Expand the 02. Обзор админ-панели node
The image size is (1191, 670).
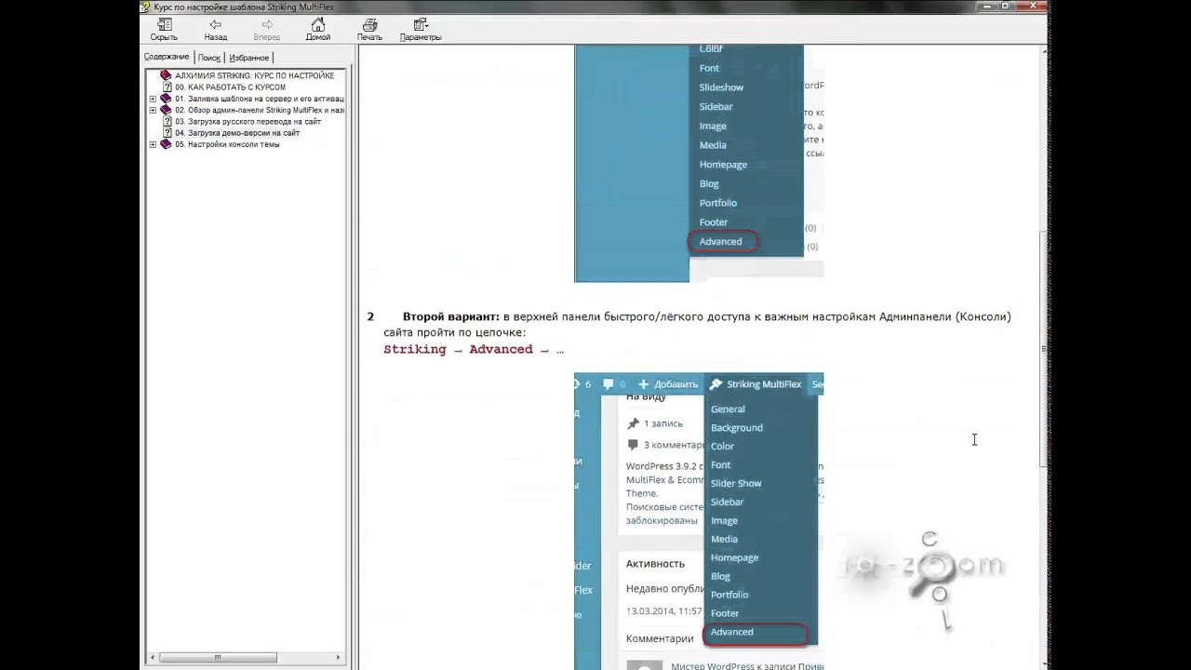click(153, 110)
